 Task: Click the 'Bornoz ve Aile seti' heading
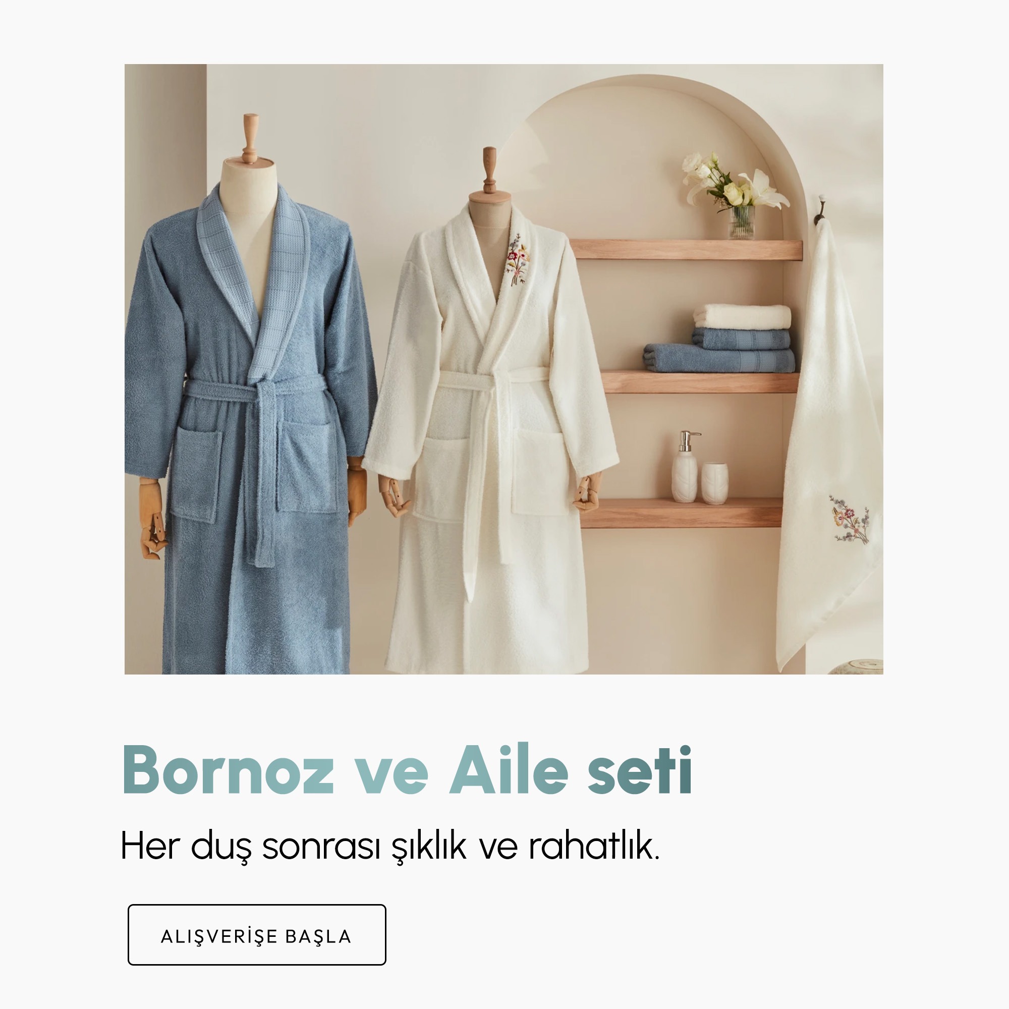point(407,770)
